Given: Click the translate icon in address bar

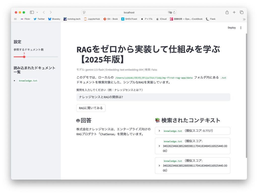Looking at the screenshot, I should 170,12.
